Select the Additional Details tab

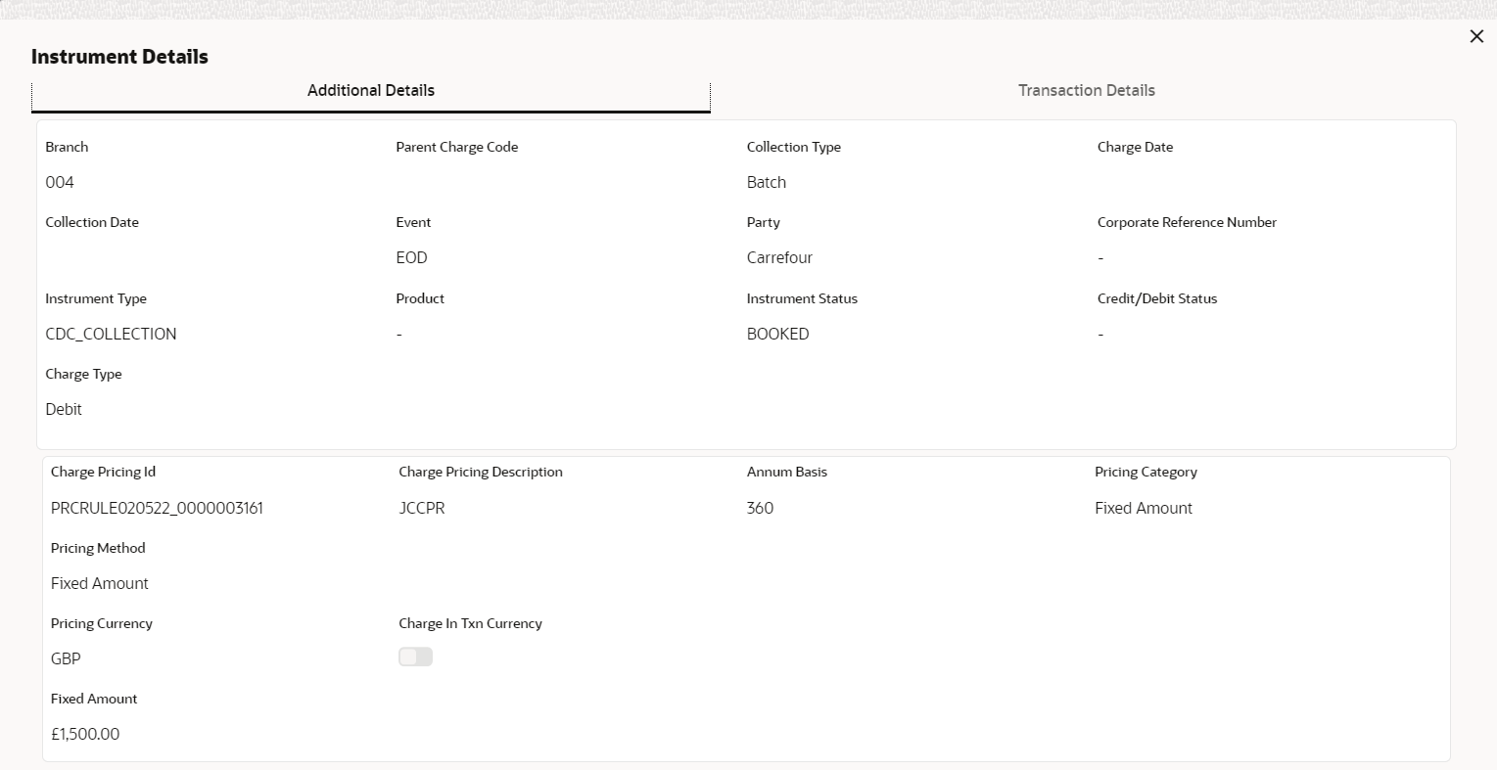coord(371,90)
